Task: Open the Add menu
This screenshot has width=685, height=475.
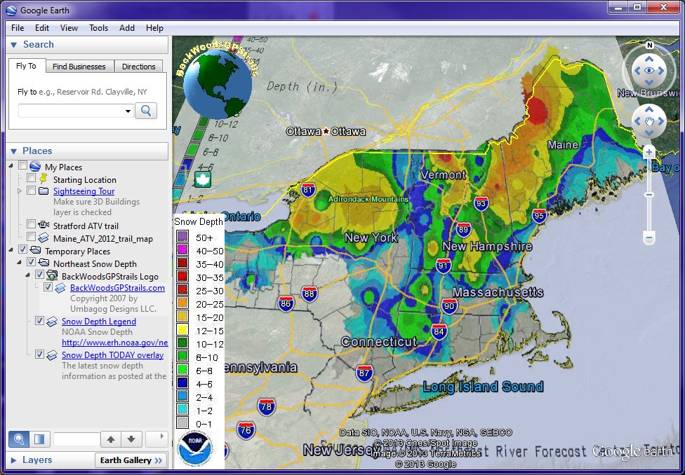Action: [x=127, y=27]
